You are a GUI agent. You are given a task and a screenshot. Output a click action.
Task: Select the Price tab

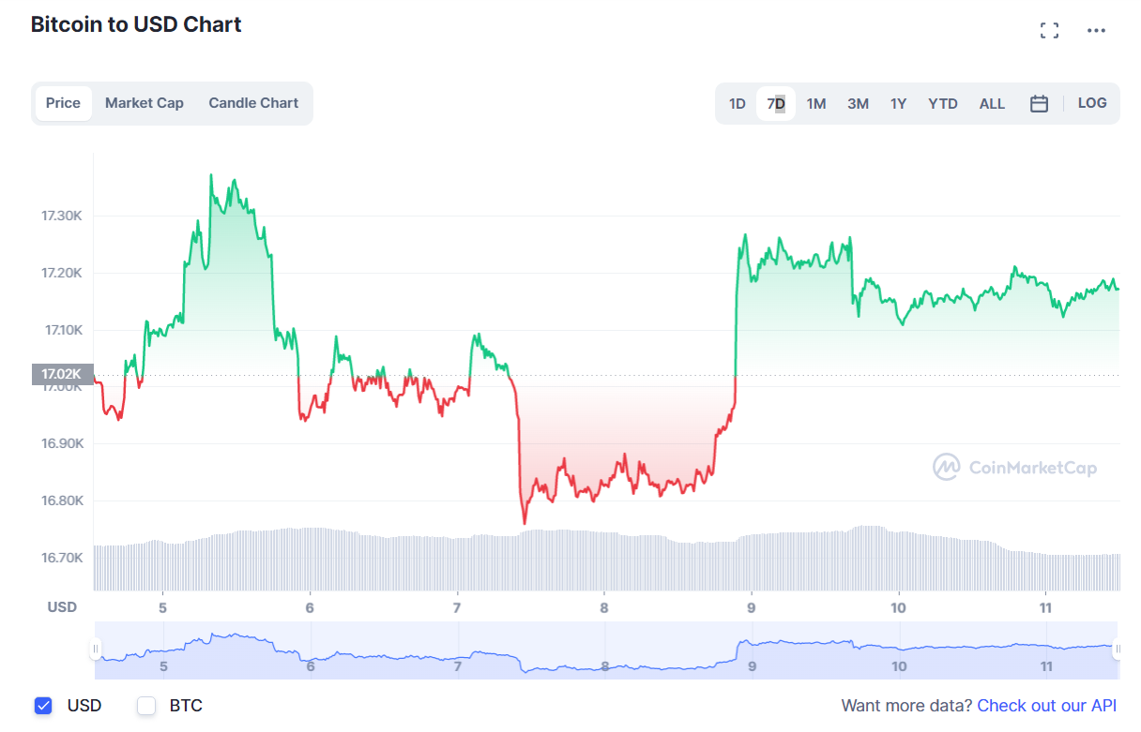click(x=63, y=103)
